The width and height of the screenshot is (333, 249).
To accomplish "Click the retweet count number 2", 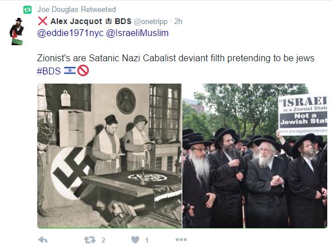I will click(x=103, y=240).
